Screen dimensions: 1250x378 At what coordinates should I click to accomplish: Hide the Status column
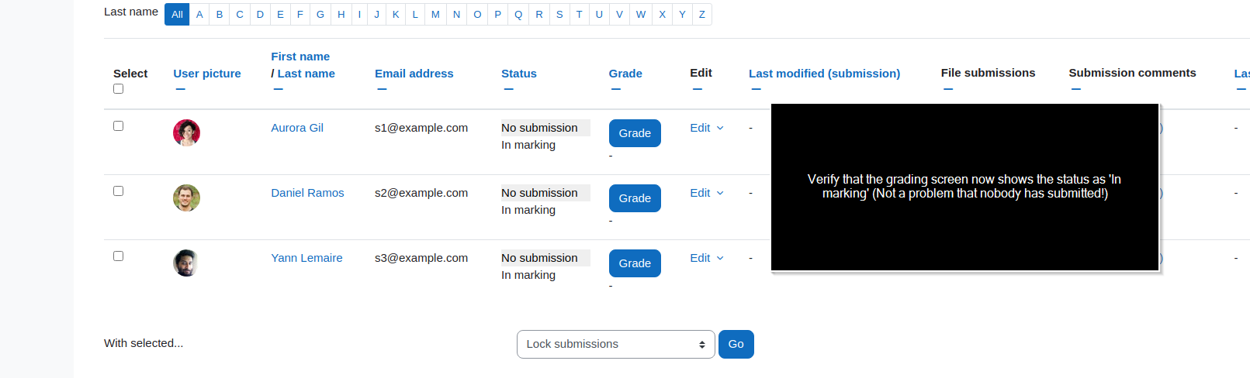click(x=508, y=89)
